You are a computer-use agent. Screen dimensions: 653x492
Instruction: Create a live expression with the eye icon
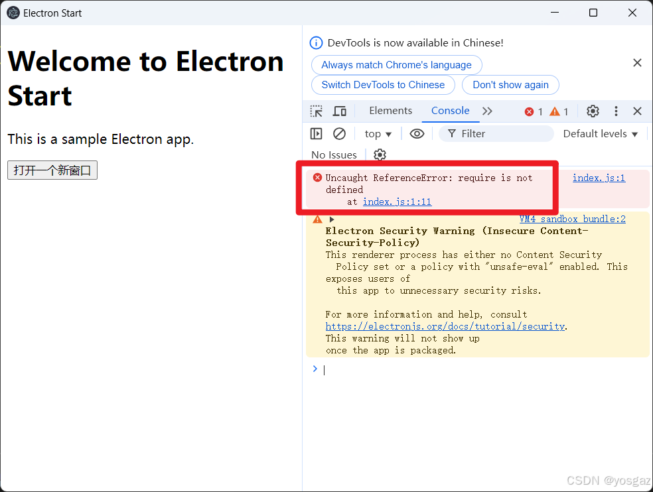pyautogui.click(x=417, y=133)
